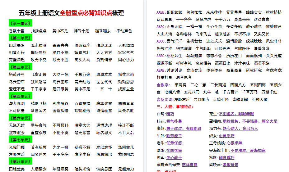Image resolution: width=289 pixels, height=172 pixels.
Task: Click the phrase 蓄须明志
Action: (x=126, y=154)
